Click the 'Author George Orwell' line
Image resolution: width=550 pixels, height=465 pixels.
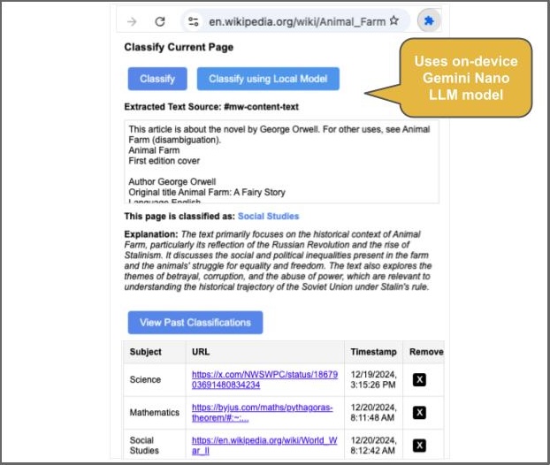pyautogui.click(x=172, y=181)
